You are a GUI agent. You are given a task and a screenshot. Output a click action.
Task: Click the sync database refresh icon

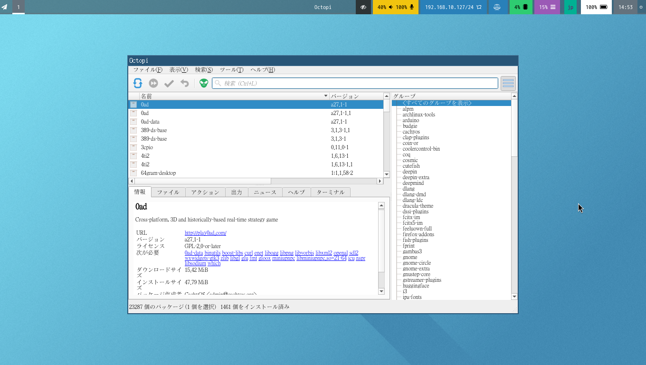click(138, 83)
